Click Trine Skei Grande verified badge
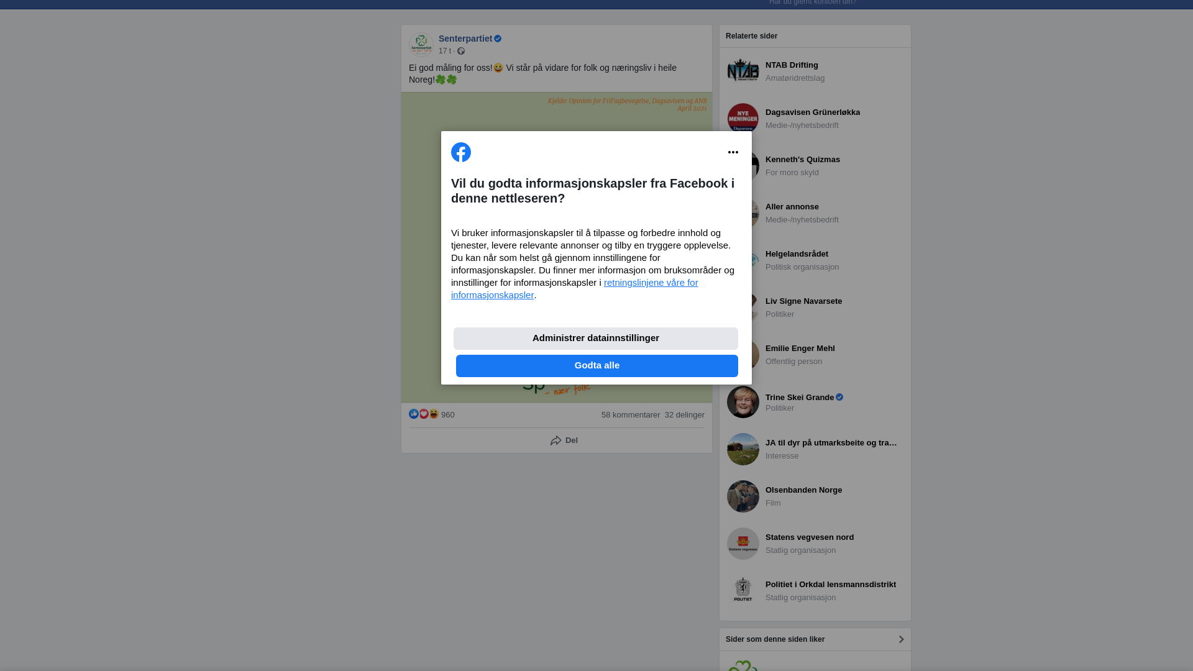This screenshot has height=671, width=1193. [x=839, y=397]
